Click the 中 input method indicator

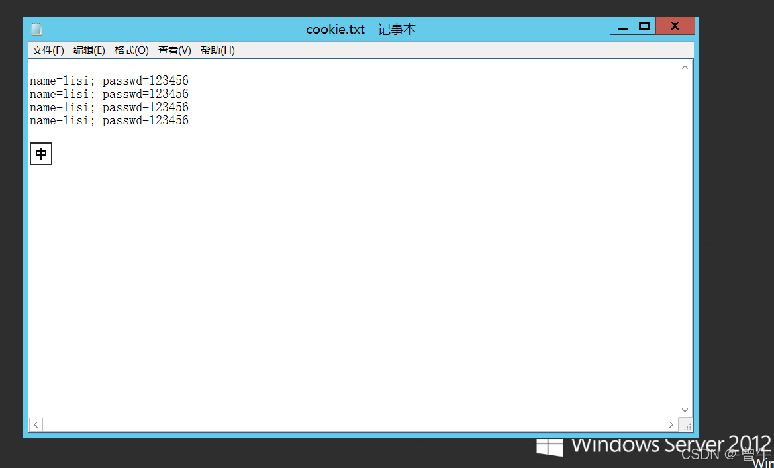coord(41,154)
